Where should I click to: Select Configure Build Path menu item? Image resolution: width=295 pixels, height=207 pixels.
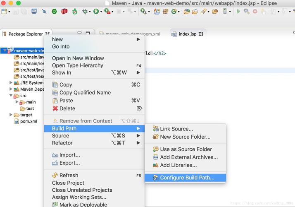tap(187, 178)
